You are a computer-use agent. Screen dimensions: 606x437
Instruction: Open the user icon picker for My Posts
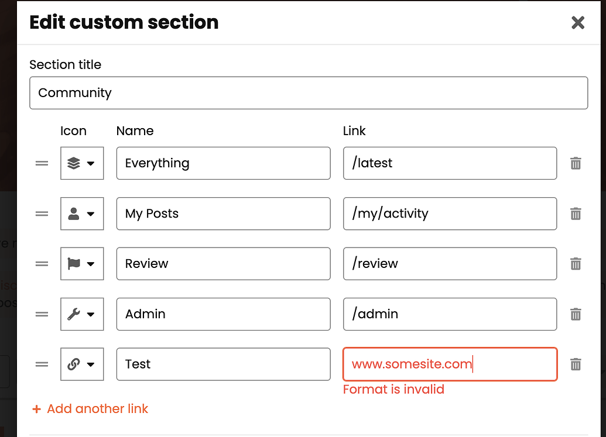[82, 214]
